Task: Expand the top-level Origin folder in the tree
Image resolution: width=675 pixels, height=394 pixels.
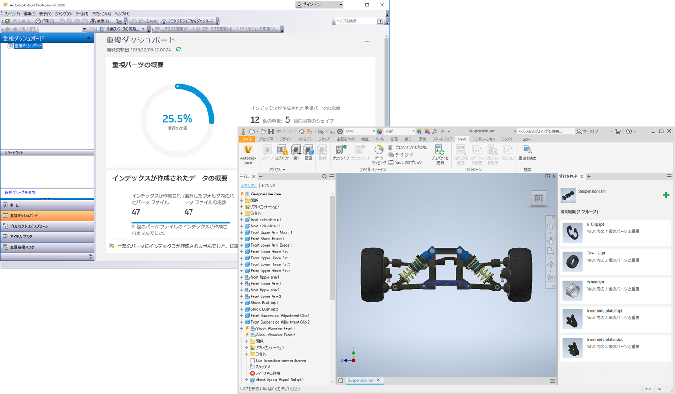Action: pyautogui.click(x=242, y=213)
